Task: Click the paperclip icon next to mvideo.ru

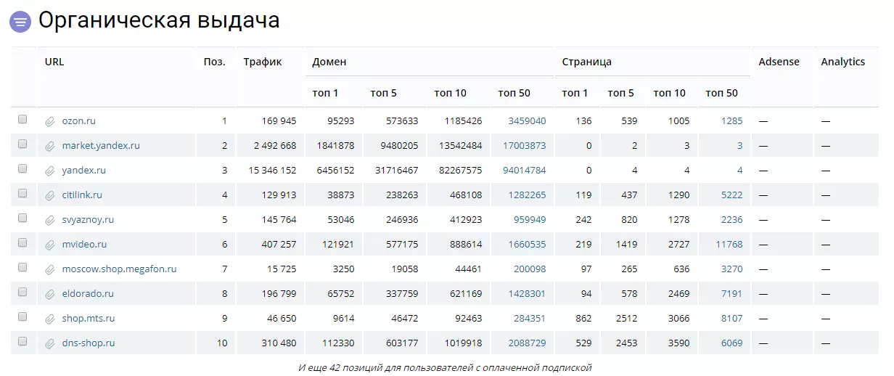Action: [50, 245]
